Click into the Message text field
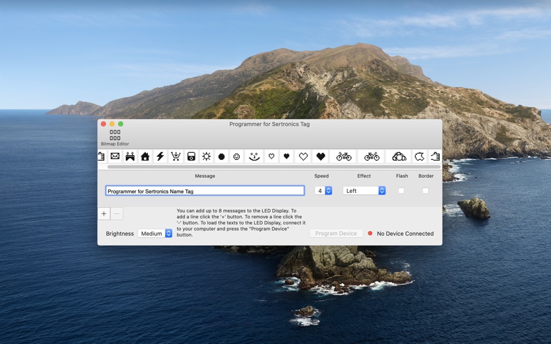This screenshot has width=551, height=344. (x=205, y=191)
